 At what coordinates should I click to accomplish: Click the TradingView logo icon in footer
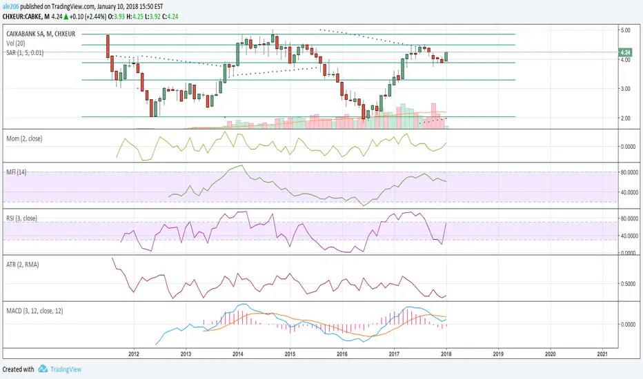point(43,369)
